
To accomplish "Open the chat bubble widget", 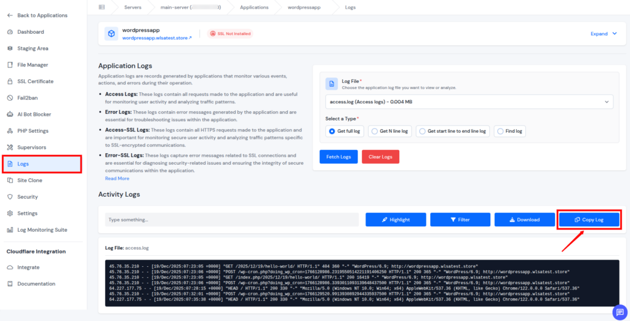I will [620, 312].
